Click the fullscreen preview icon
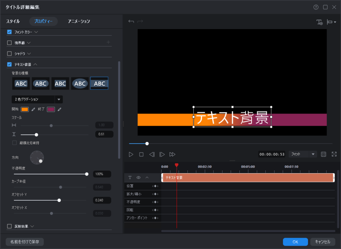The height and width of the screenshot is (249, 341). [334, 154]
